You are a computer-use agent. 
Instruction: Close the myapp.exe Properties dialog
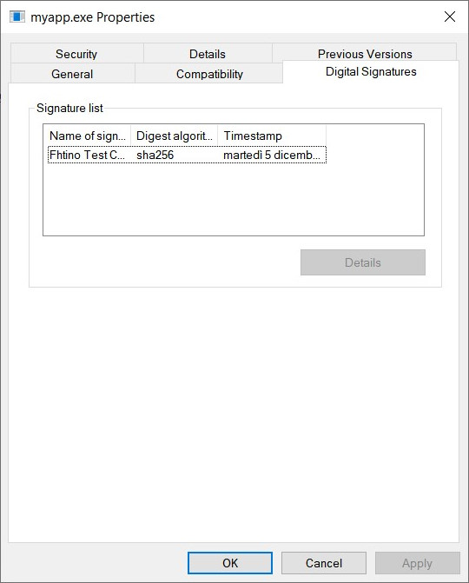pos(450,17)
